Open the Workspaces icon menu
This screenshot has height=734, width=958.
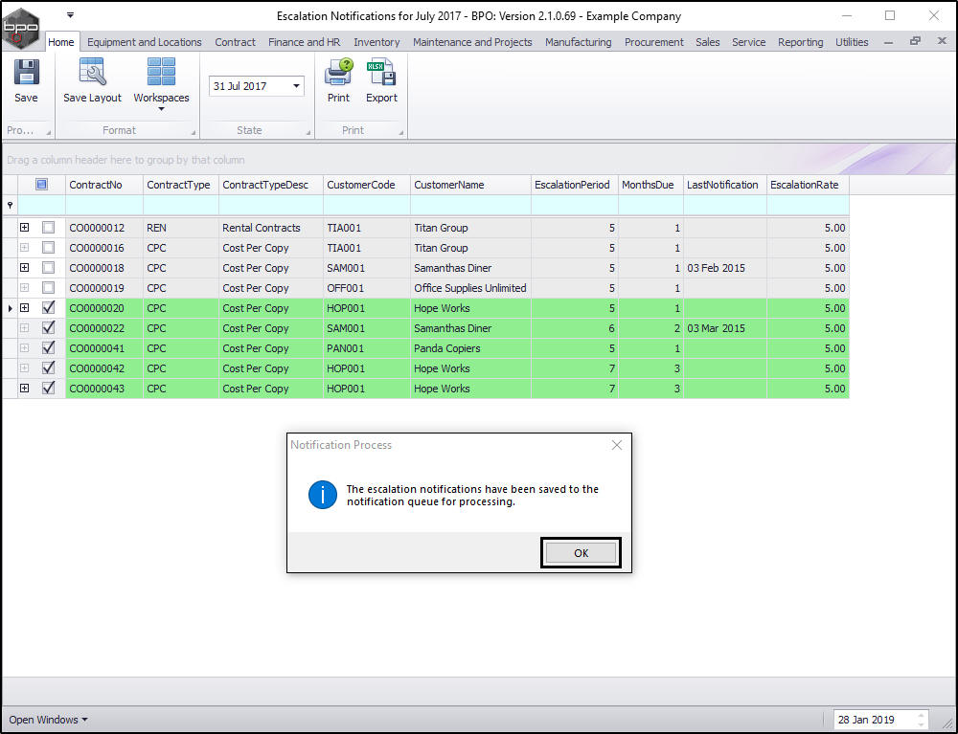161,72
